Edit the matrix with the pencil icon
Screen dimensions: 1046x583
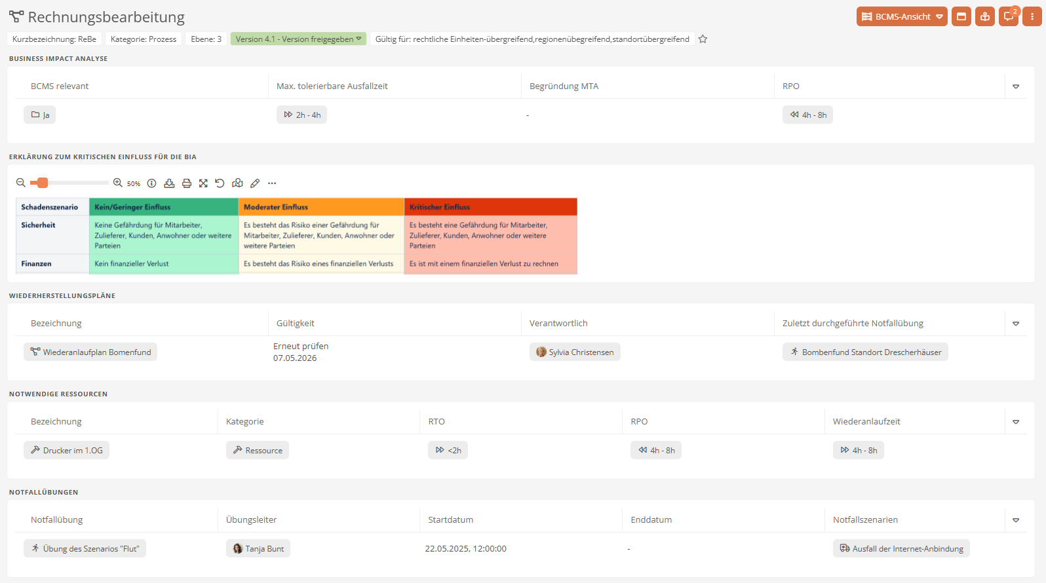pyautogui.click(x=255, y=183)
